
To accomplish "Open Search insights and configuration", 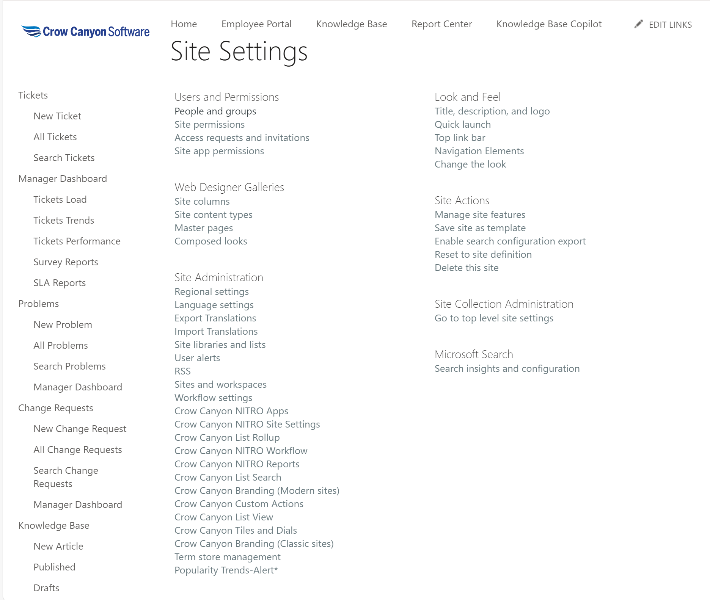I will point(507,369).
